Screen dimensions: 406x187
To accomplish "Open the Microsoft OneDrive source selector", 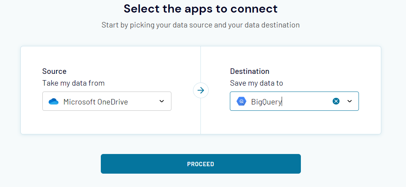I will coord(107,101).
